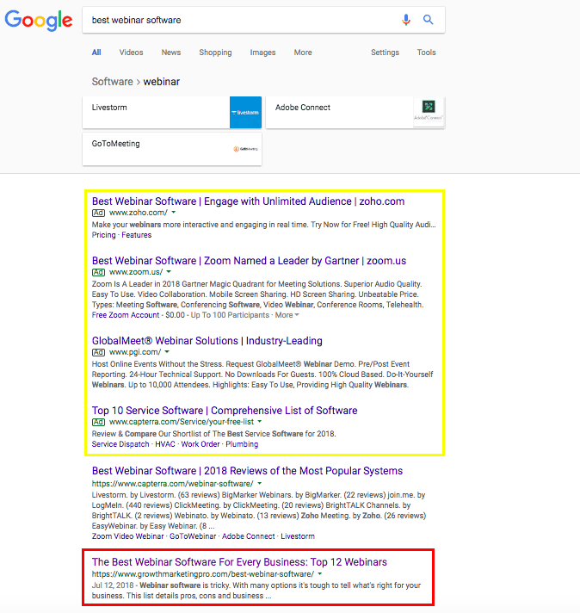Open Top 10 Service Software ad title
This screenshot has height=613, width=580.
click(x=225, y=411)
